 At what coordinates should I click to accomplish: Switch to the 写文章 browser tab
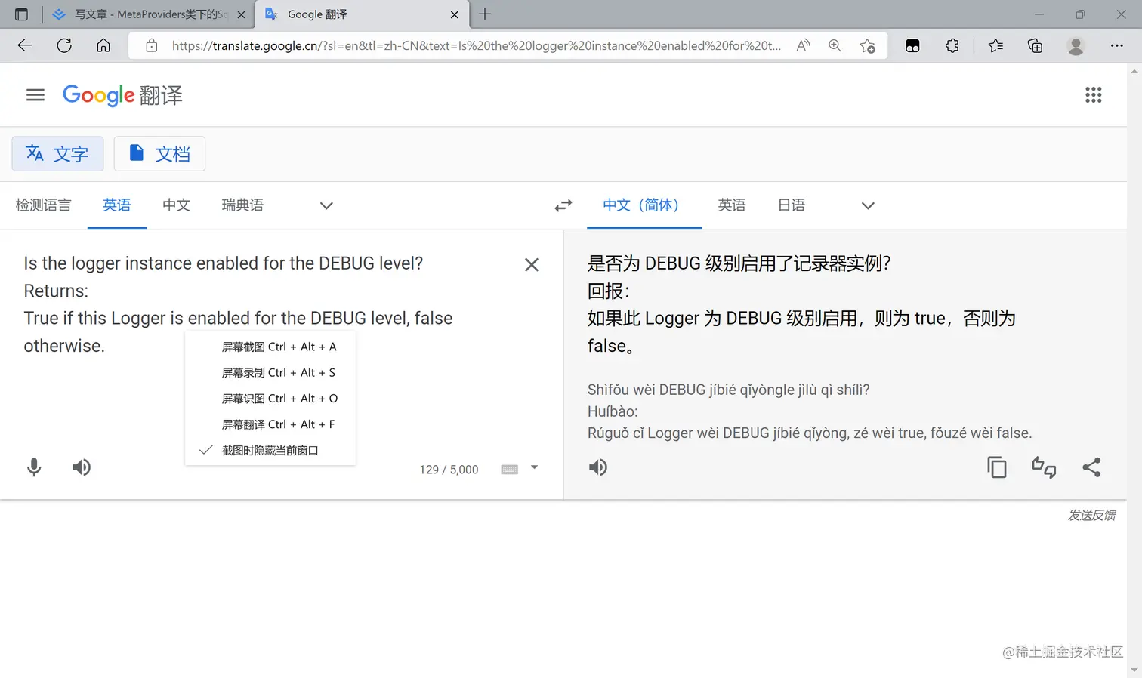(148, 14)
